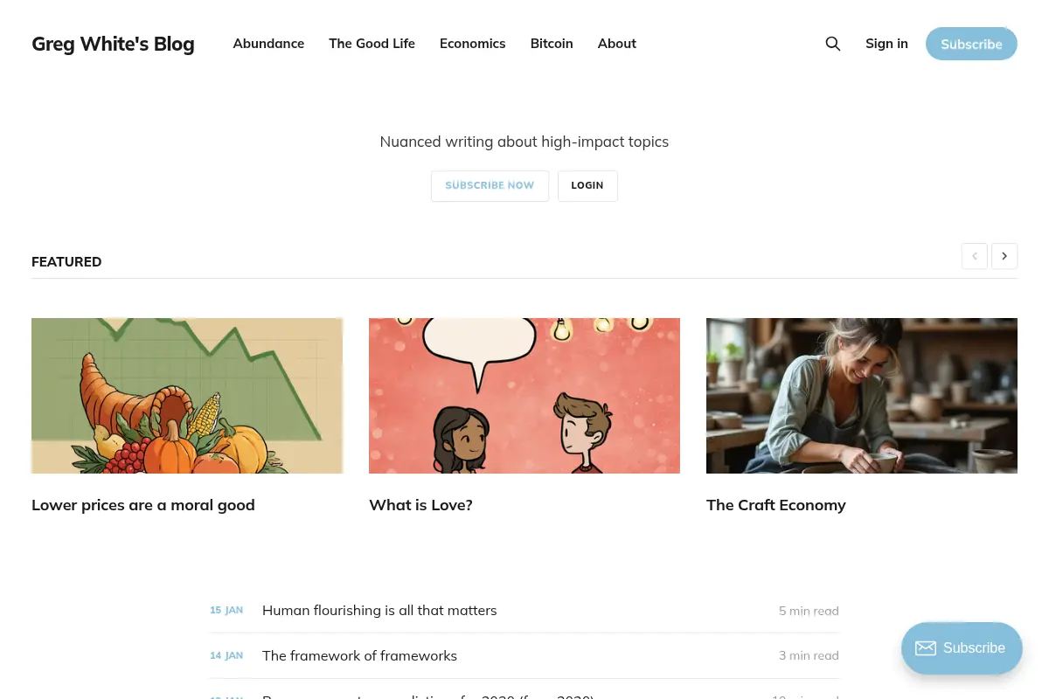Click the blue Subscribe button in header
Image resolution: width=1049 pixels, height=699 pixels.
click(971, 44)
